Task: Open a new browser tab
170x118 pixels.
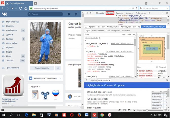Action: (x=35, y=3)
